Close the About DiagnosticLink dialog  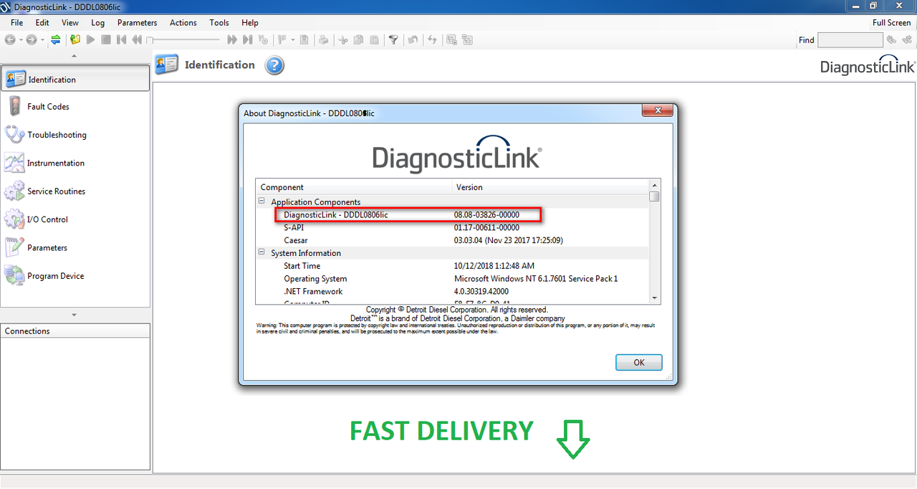point(656,111)
